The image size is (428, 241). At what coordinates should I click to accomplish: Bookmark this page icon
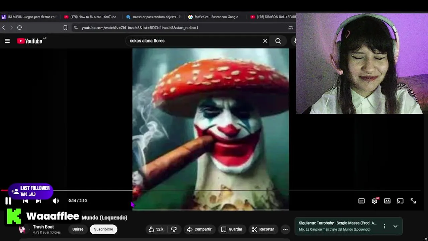pyautogui.click(x=65, y=28)
